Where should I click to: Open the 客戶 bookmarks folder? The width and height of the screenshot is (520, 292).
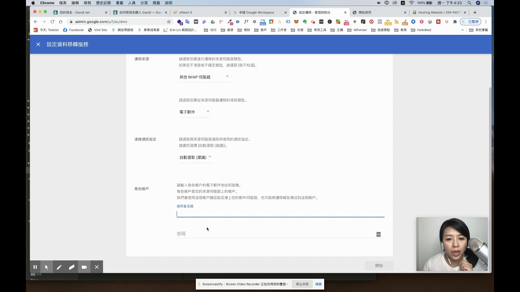[x=260, y=30]
